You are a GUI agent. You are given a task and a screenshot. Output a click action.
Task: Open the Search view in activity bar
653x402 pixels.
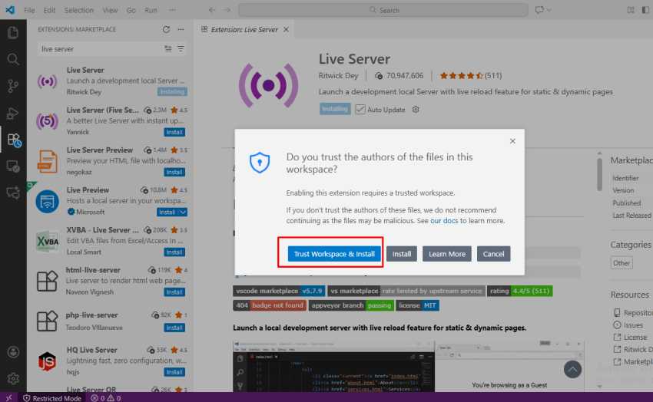[x=13, y=59]
